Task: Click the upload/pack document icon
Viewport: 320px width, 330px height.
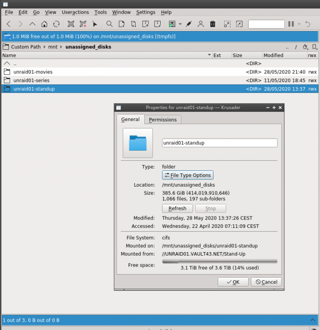Action: [145, 24]
